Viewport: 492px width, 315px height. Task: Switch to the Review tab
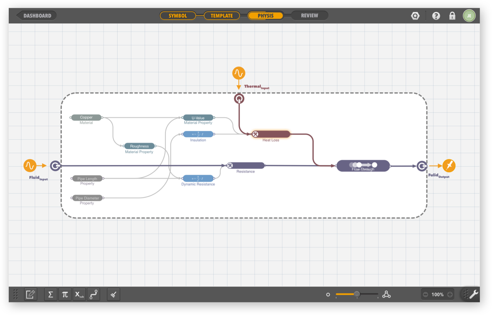[x=309, y=16]
